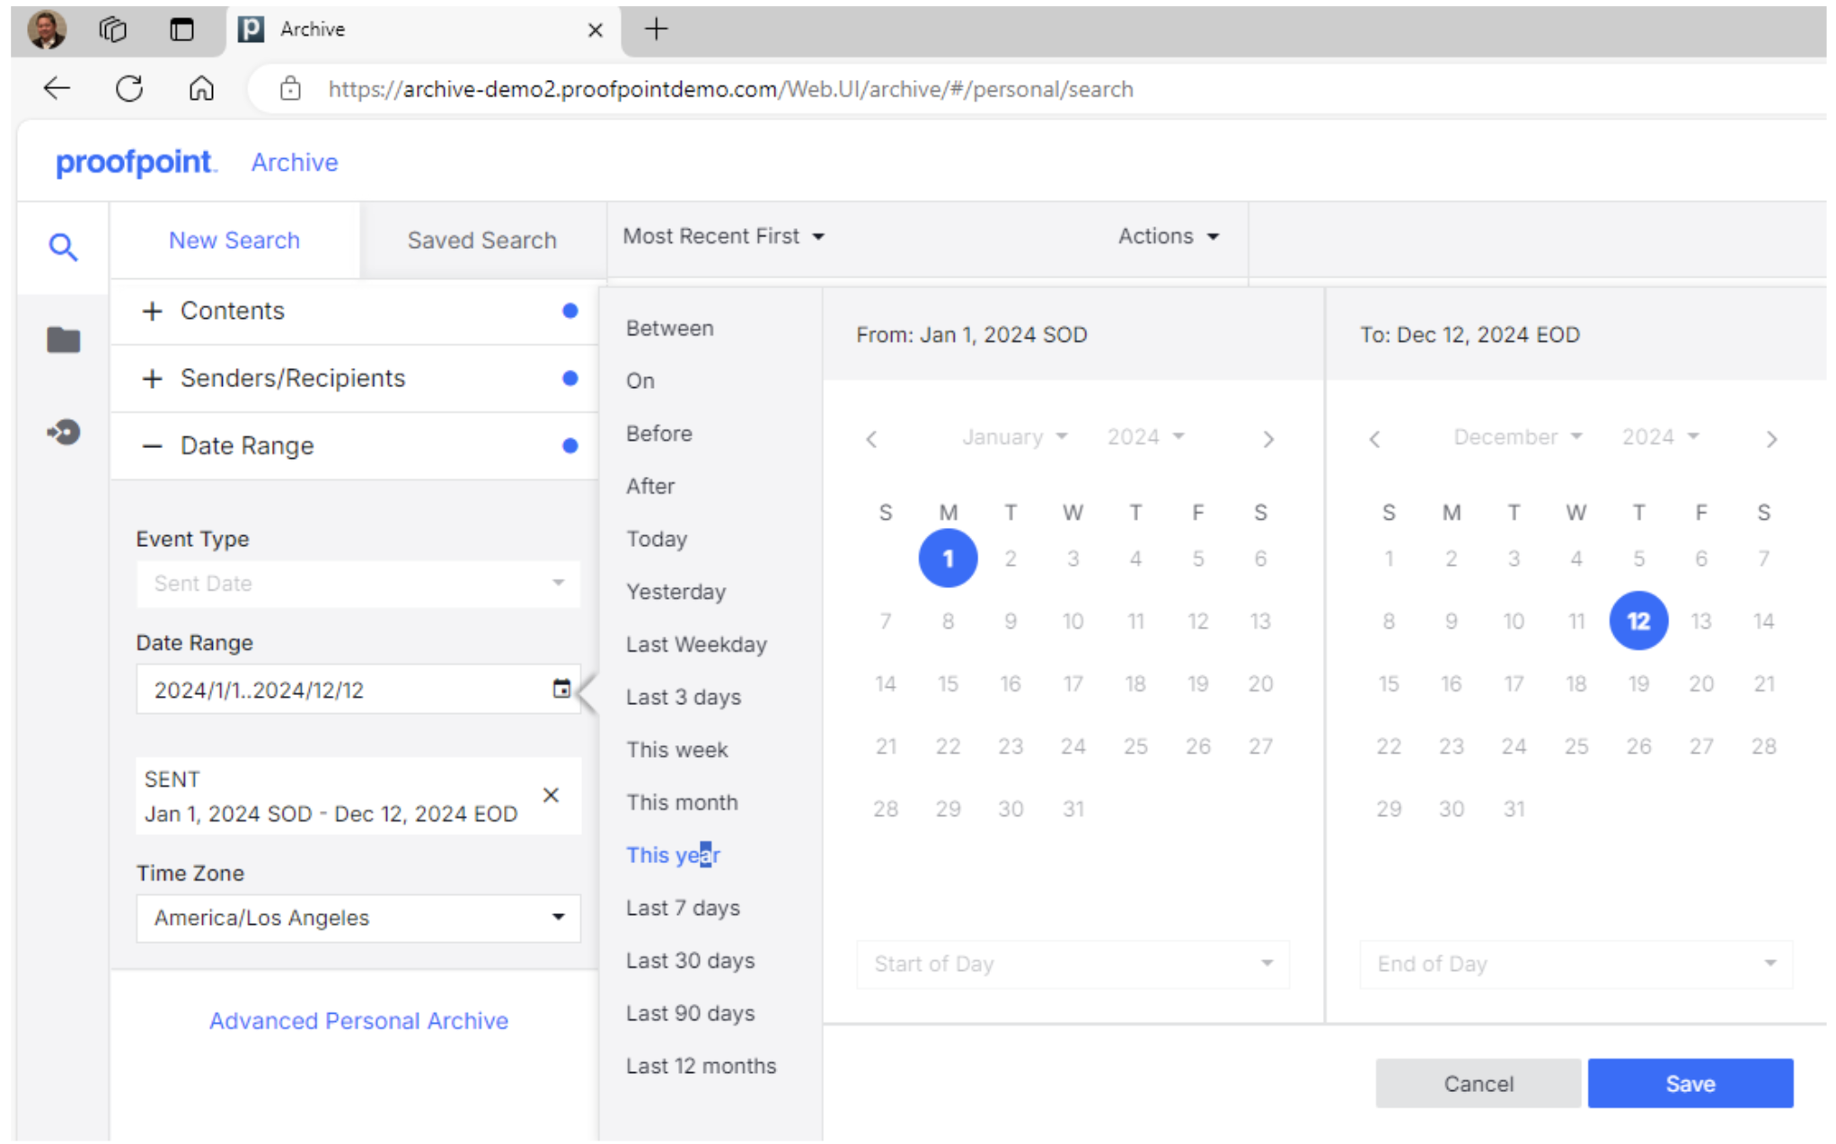This screenshot has height=1144, width=1836.
Task: Open the Folders icon in the sidebar
Action: click(63, 340)
